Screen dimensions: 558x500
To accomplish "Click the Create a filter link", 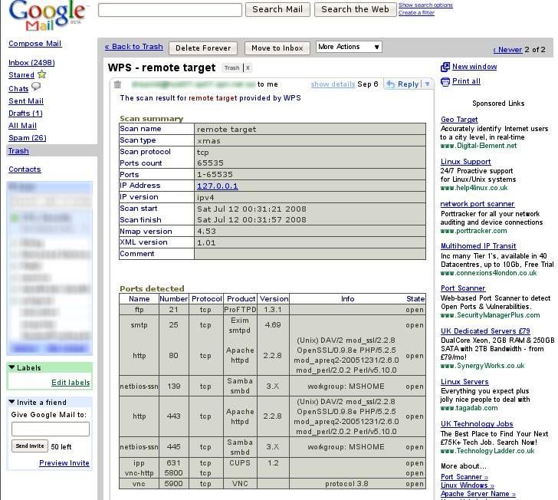I will point(416,12).
